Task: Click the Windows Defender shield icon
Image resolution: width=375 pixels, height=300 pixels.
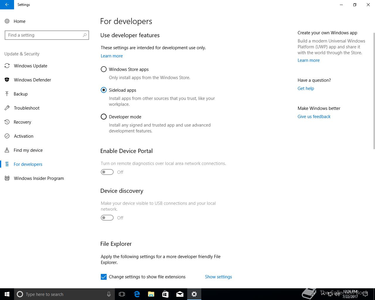Action: 7,80
